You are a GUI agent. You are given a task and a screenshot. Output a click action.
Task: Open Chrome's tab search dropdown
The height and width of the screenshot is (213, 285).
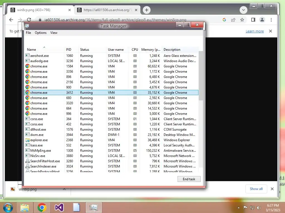pyautogui.click(x=243, y=10)
